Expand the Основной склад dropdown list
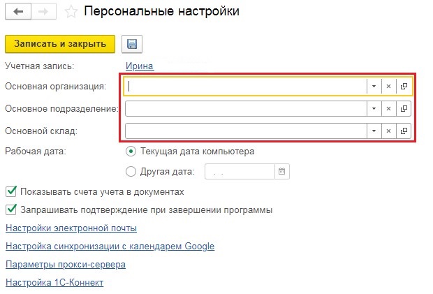This screenshot has height=294, width=433. pyautogui.click(x=374, y=131)
